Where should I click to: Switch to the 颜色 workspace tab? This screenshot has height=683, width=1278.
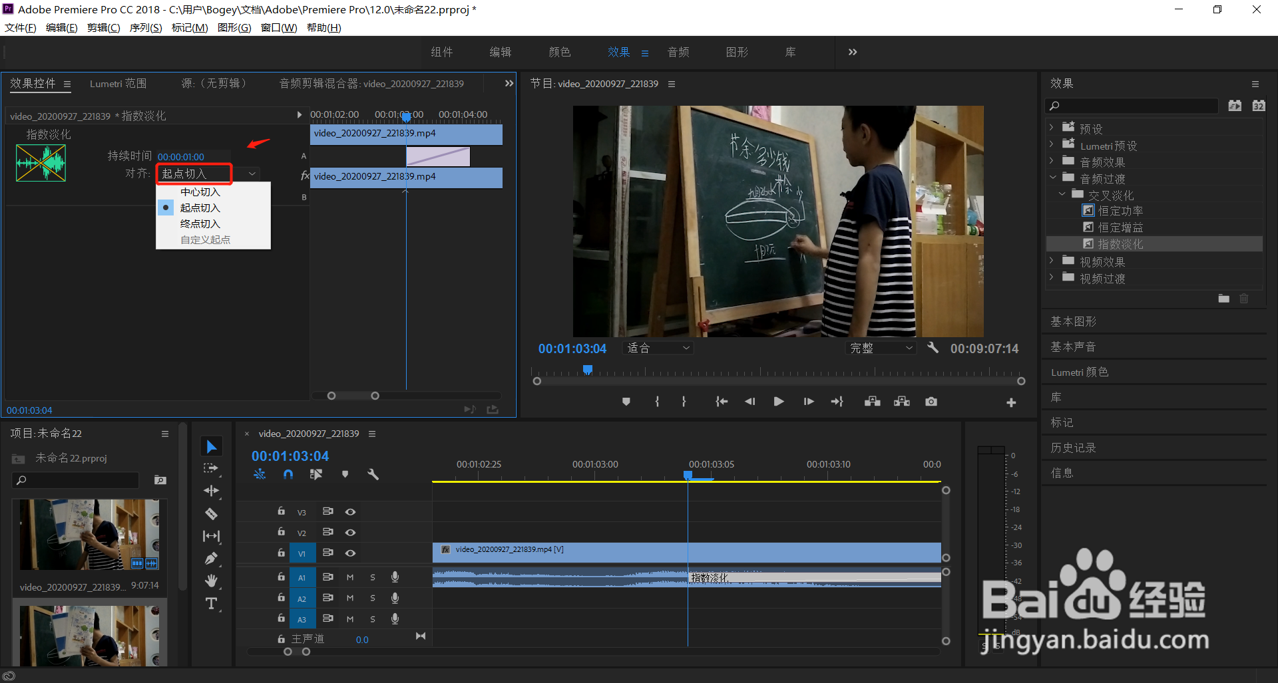point(560,52)
